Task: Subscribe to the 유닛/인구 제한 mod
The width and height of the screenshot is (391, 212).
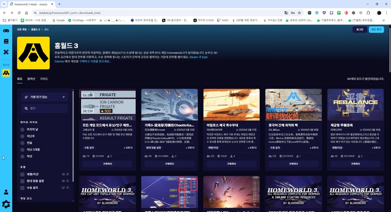Action: (x=107, y=164)
